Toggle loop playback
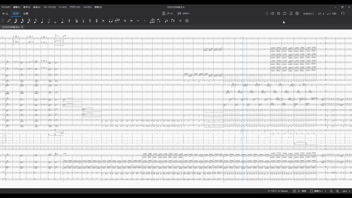 (x=285, y=14)
